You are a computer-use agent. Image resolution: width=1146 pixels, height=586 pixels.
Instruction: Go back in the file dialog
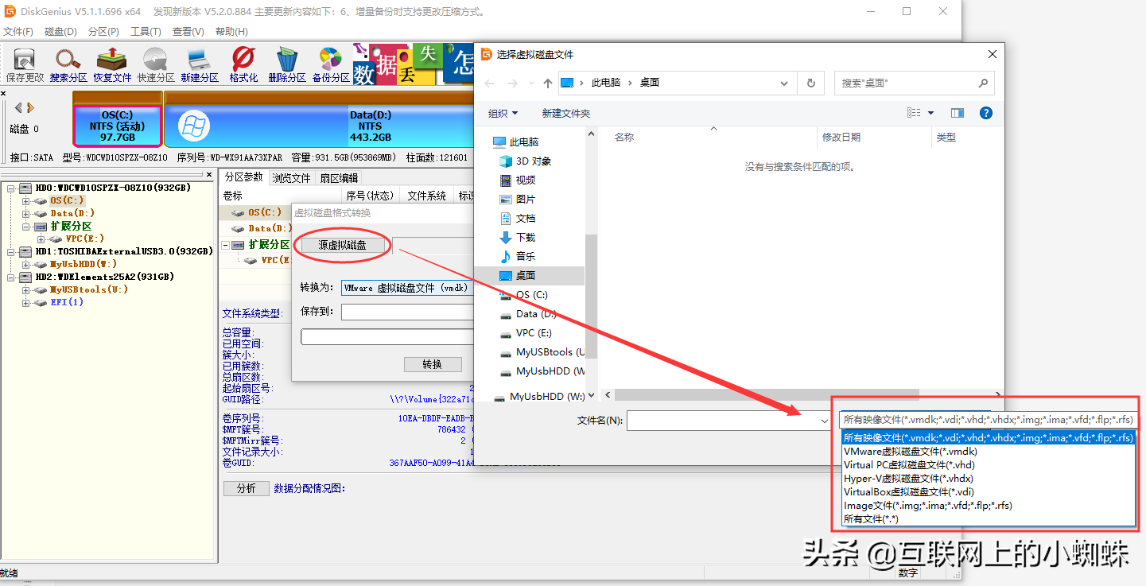(x=489, y=83)
